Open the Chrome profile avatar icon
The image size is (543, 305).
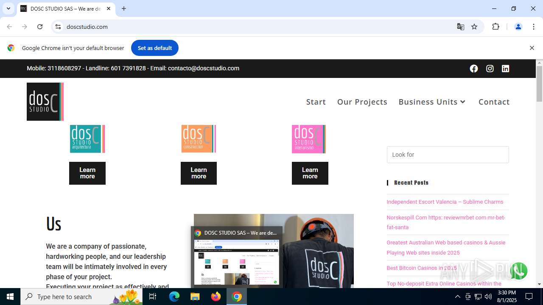point(518,27)
